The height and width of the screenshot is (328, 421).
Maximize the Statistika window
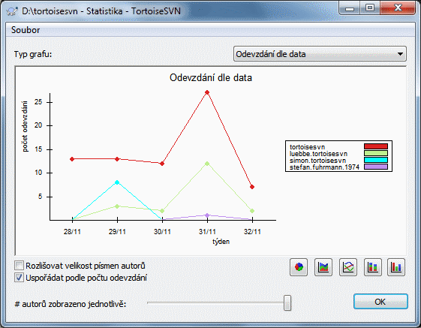click(370, 8)
